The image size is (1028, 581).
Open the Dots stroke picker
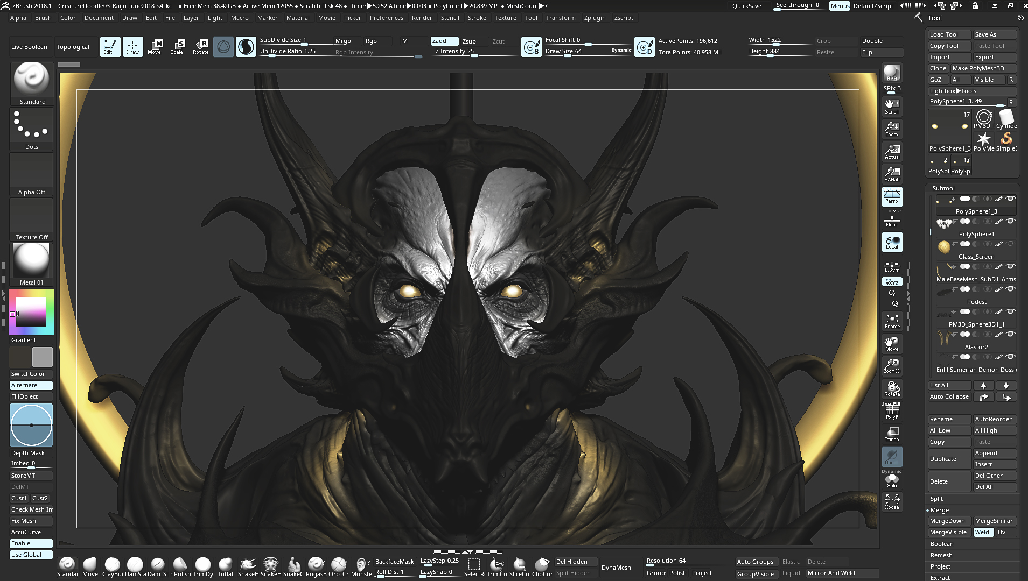coord(32,129)
